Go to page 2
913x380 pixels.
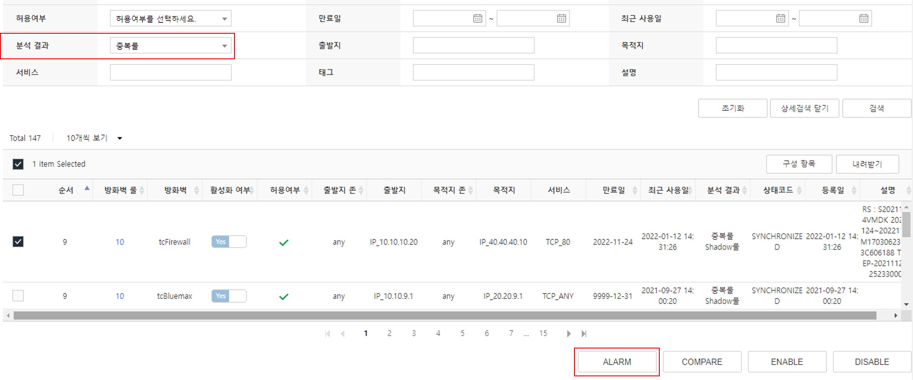(x=389, y=333)
